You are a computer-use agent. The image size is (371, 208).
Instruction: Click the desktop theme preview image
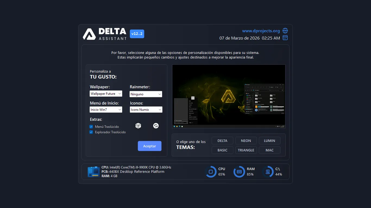pos(229,96)
